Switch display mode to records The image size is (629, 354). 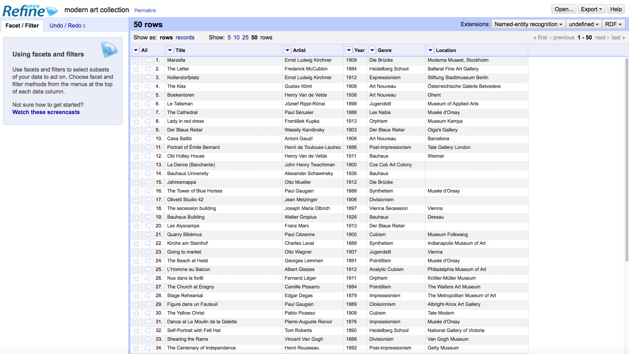click(x=185, y=37)
